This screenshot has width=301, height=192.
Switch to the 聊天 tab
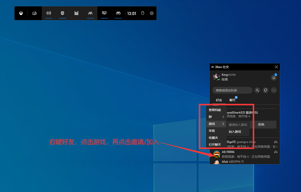coord(232,100)
